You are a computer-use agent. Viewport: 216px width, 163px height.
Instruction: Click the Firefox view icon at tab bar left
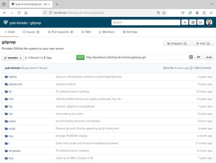[4, 4]
